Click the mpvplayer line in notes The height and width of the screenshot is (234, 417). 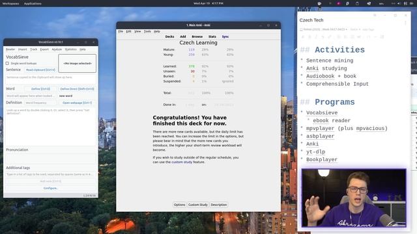pos(347,129)
